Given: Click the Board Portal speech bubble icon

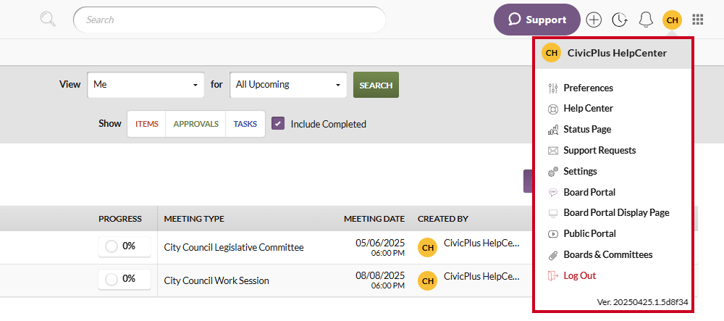Looking at the screenshot, I should click(552, 193).
